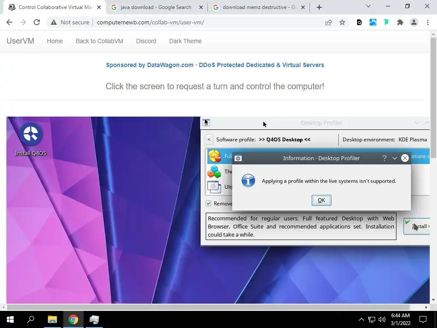Click the Not secure warning icon
This screenshot has height=328, width=437.
click(54, 22)
